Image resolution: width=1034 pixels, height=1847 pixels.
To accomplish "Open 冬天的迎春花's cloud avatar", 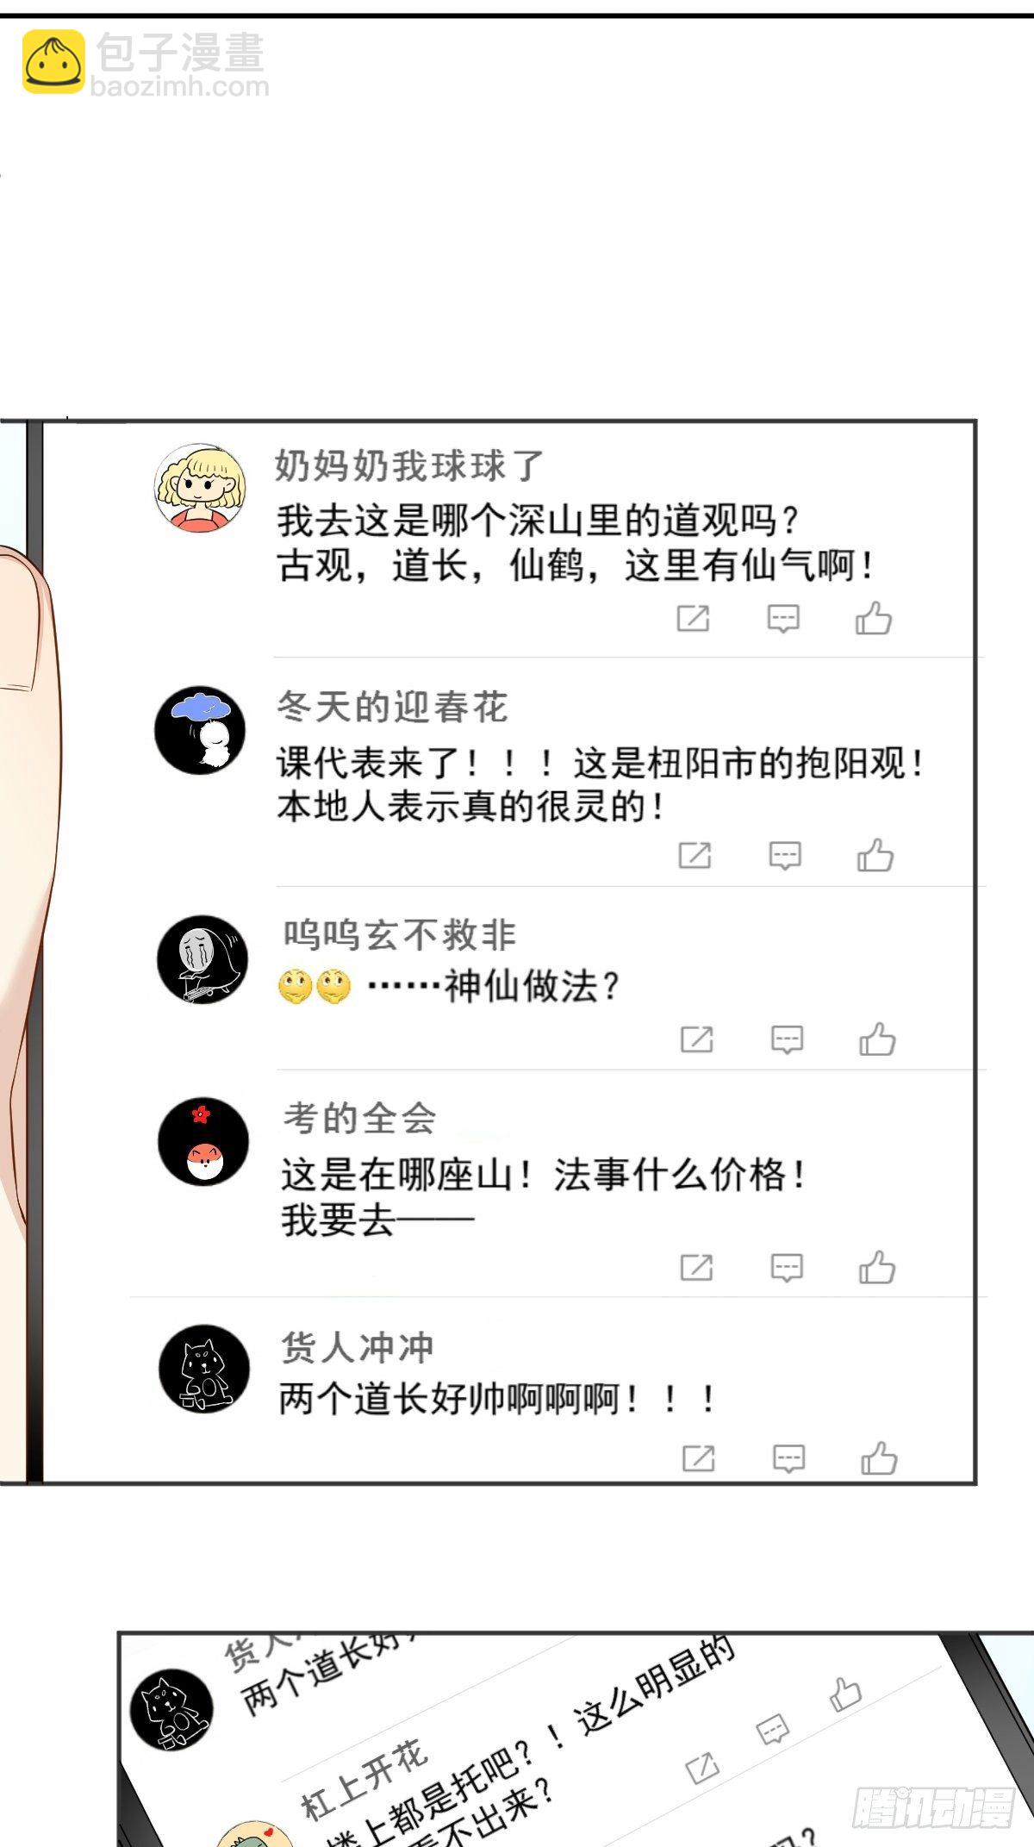I will click(200, 730).
